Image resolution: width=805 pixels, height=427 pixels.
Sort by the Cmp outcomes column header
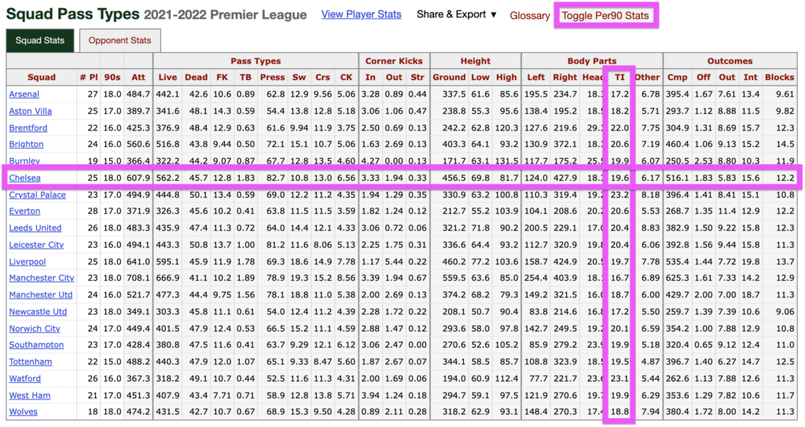point(677,77)
